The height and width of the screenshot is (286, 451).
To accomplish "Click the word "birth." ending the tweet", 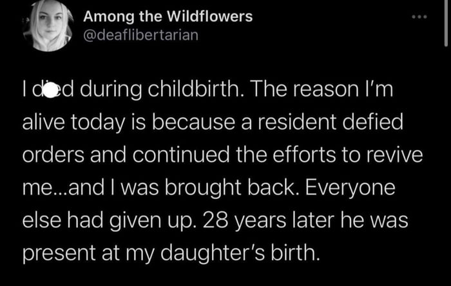I will pyautogui.click(x=295, y=253).
